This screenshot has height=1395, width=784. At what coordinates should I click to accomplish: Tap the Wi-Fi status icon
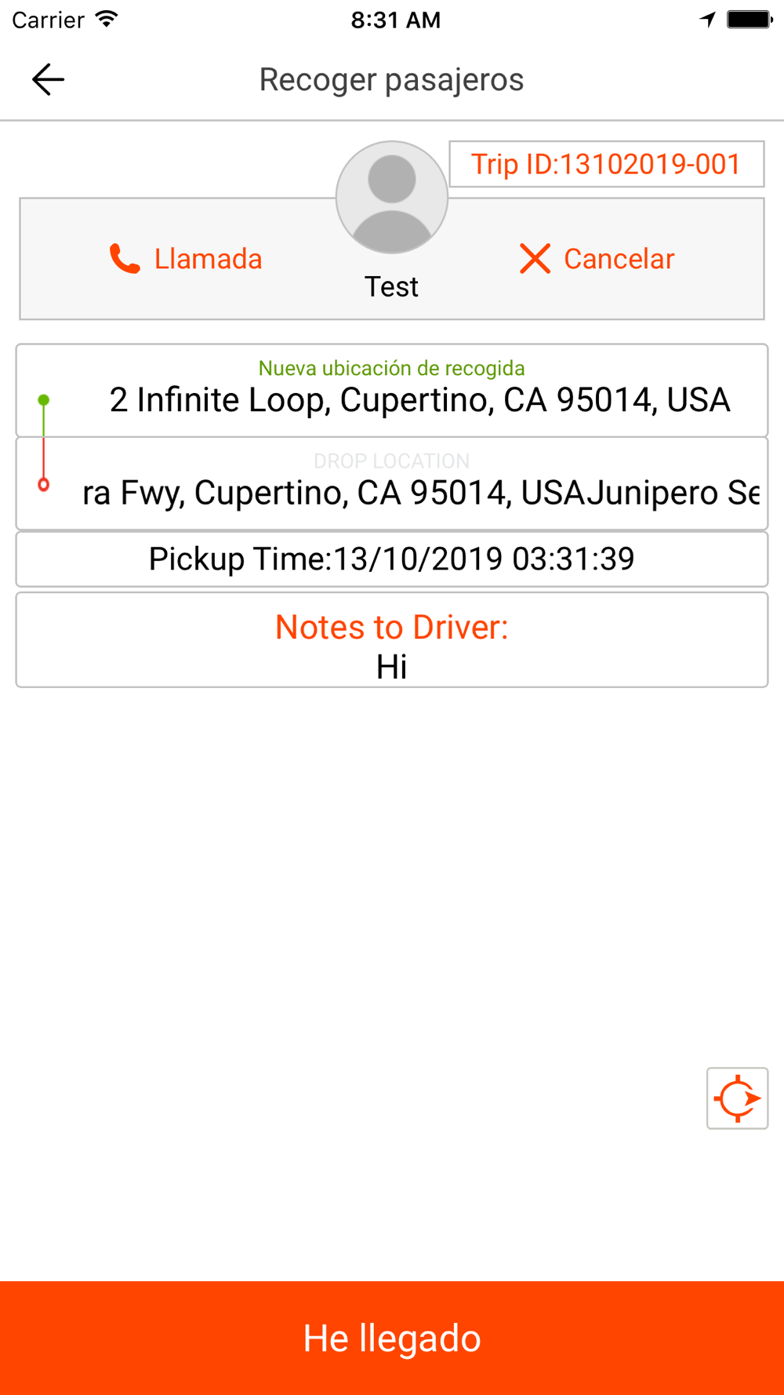click(x=107, y=20)
